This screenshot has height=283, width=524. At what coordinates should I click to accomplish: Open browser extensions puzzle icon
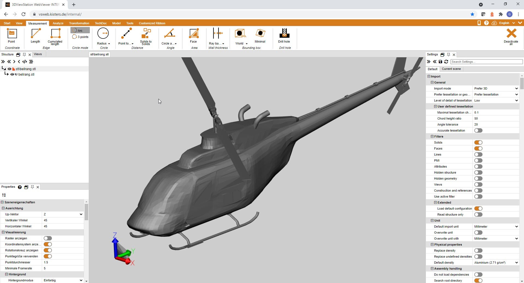point(501,14)
